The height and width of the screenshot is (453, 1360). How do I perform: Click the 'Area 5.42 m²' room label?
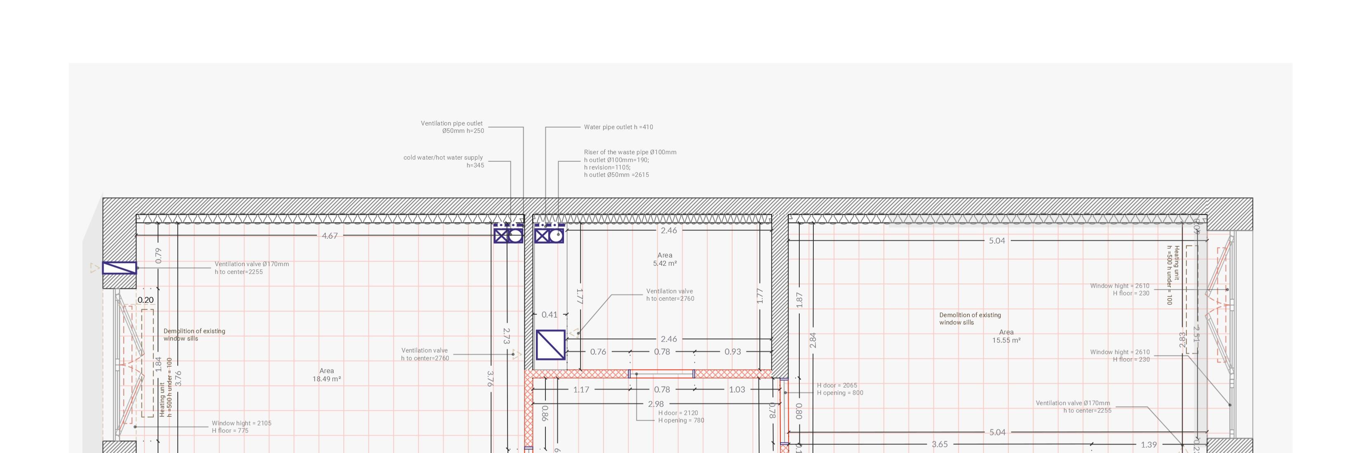[665, 259]
